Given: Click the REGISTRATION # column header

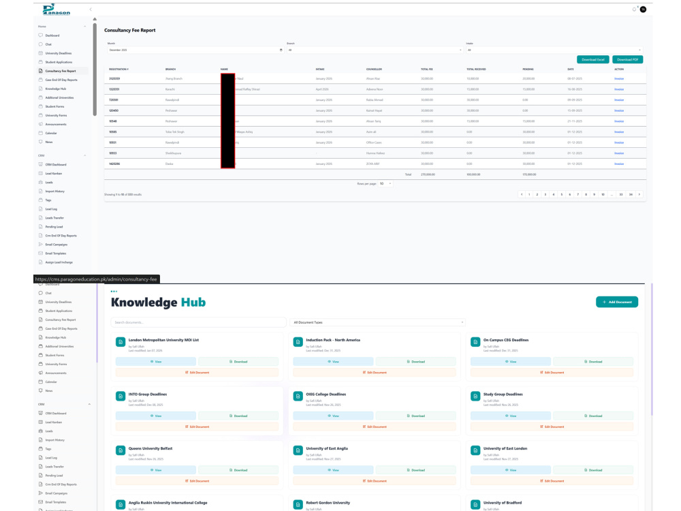Looking at the screenshot, I should (x=118, y=69).
